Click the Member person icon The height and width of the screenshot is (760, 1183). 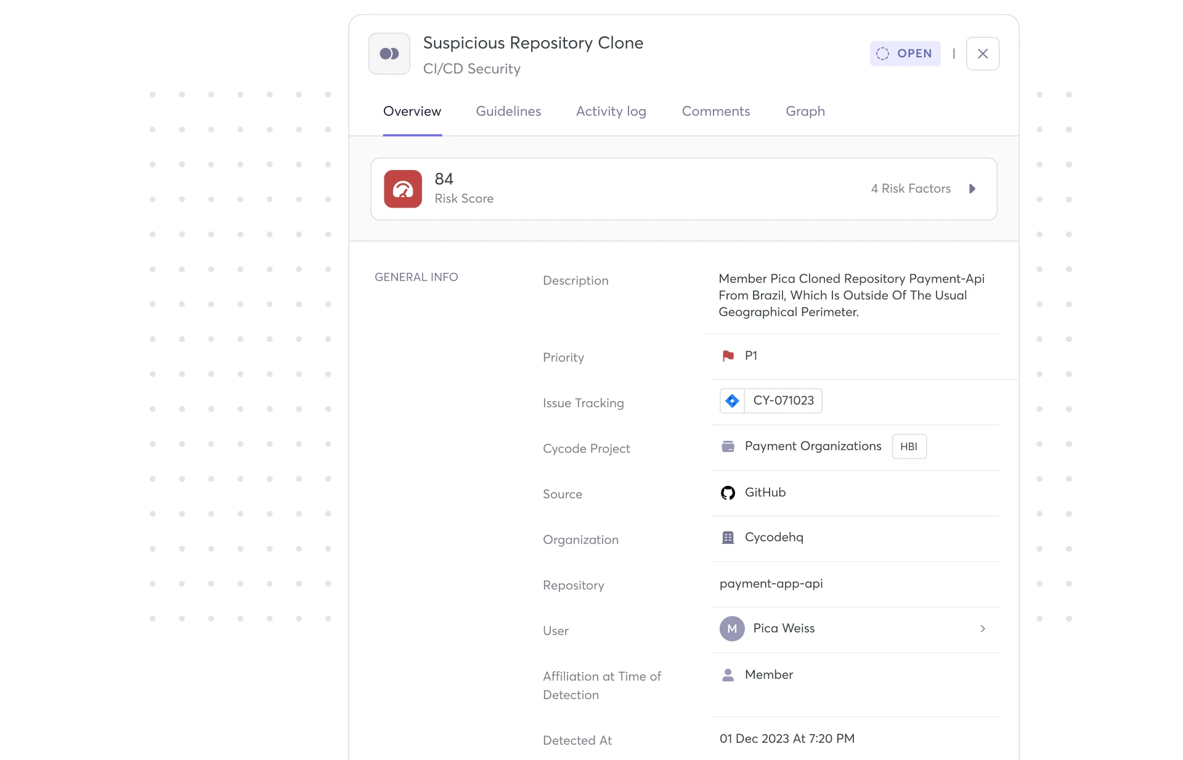click(728, 675)
